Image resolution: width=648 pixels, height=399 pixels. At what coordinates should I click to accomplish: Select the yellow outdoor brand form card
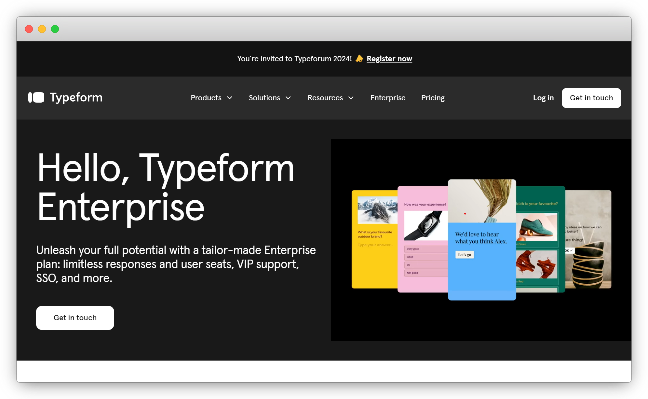[375, 239]
